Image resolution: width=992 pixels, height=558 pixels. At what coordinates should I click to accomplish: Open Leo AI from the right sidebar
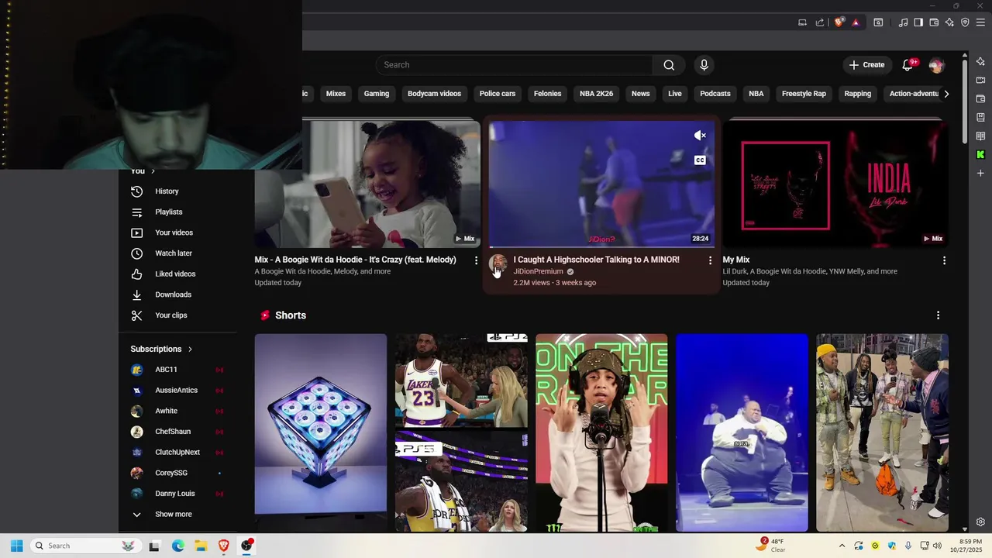point(980,61)
